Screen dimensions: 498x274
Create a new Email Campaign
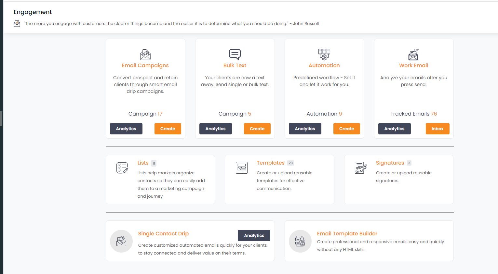[x=168, y=129]
